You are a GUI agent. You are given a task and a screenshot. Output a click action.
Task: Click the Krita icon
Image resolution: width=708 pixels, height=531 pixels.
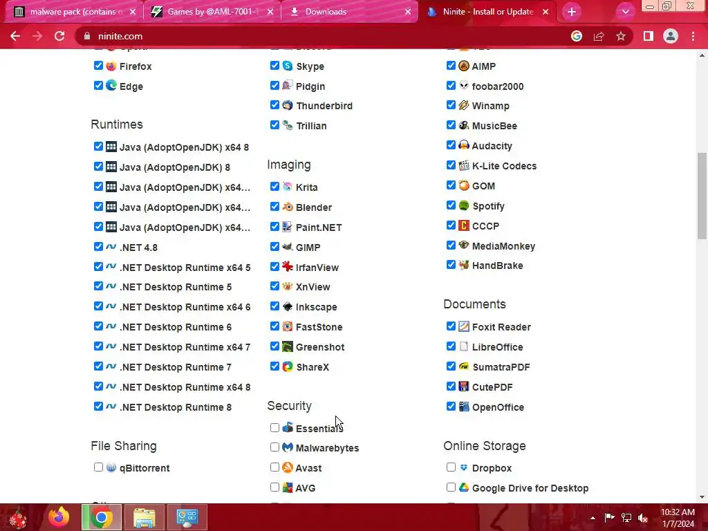tap(288, 187)
